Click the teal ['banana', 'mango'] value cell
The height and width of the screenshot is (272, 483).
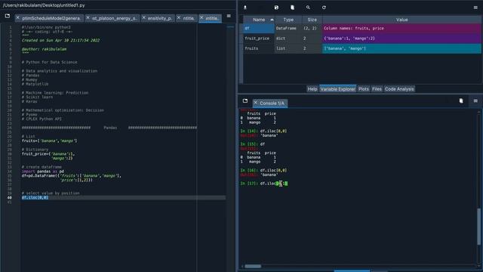click(x=401, y=48)
